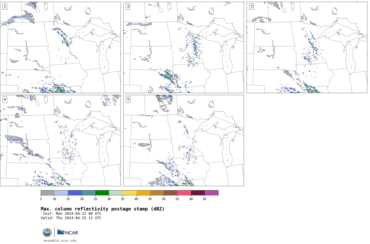This screenshot has height=244, width=370.
Task: Click the colorbar tick label 20
Action: [82, 199]
